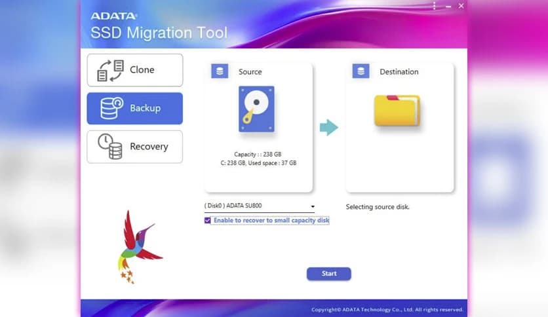Image resolution: width=548 pixels, height=317 pixels.
Task: Click the hummingbird logo
Action: point(140,247)
